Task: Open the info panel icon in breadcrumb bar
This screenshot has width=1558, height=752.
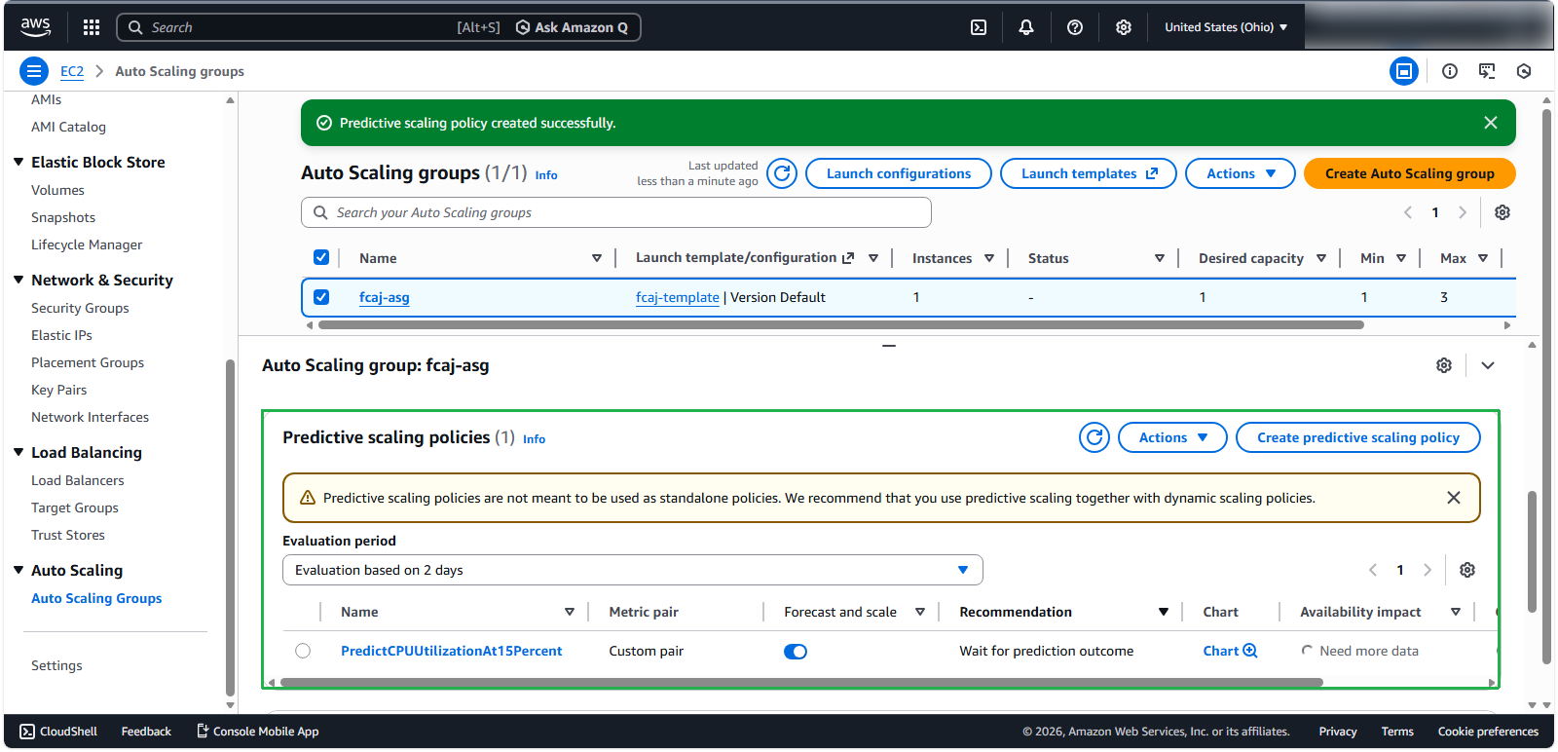Action: point(1450,71)
